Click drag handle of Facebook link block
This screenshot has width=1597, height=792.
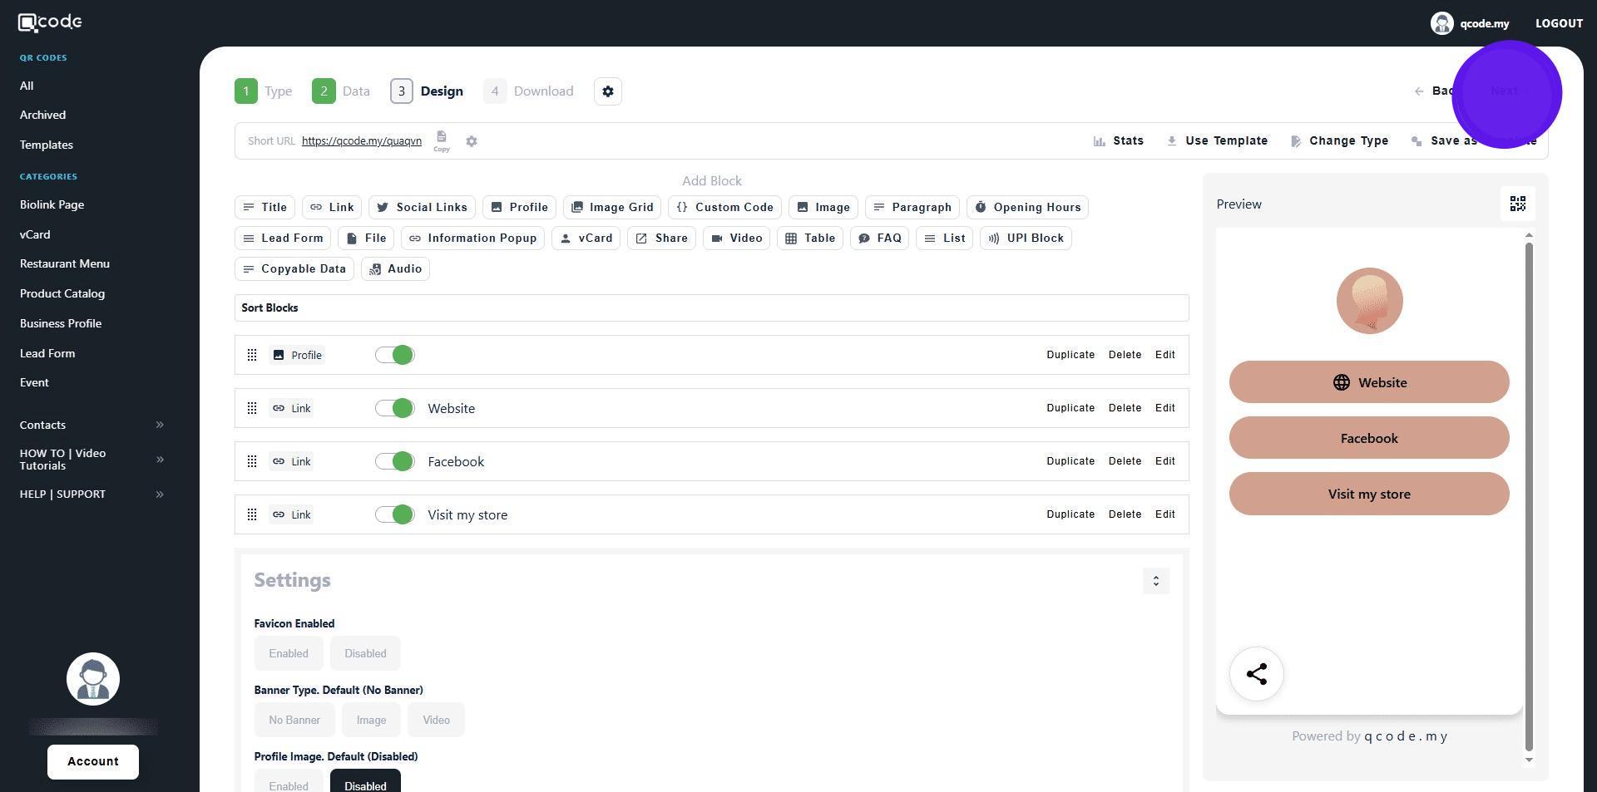coord(252,462)
